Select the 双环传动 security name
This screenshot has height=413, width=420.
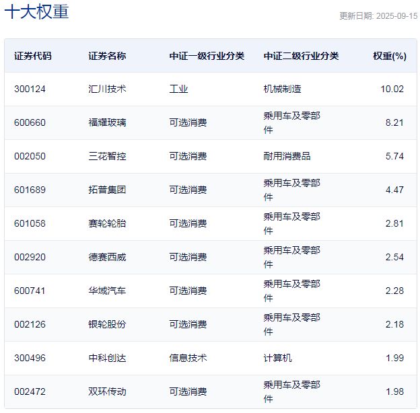click(x=107, y=391)
